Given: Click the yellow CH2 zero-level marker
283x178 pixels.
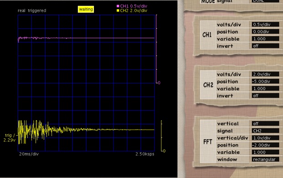Looking at the screenshot, I should [x=164, y=151].
